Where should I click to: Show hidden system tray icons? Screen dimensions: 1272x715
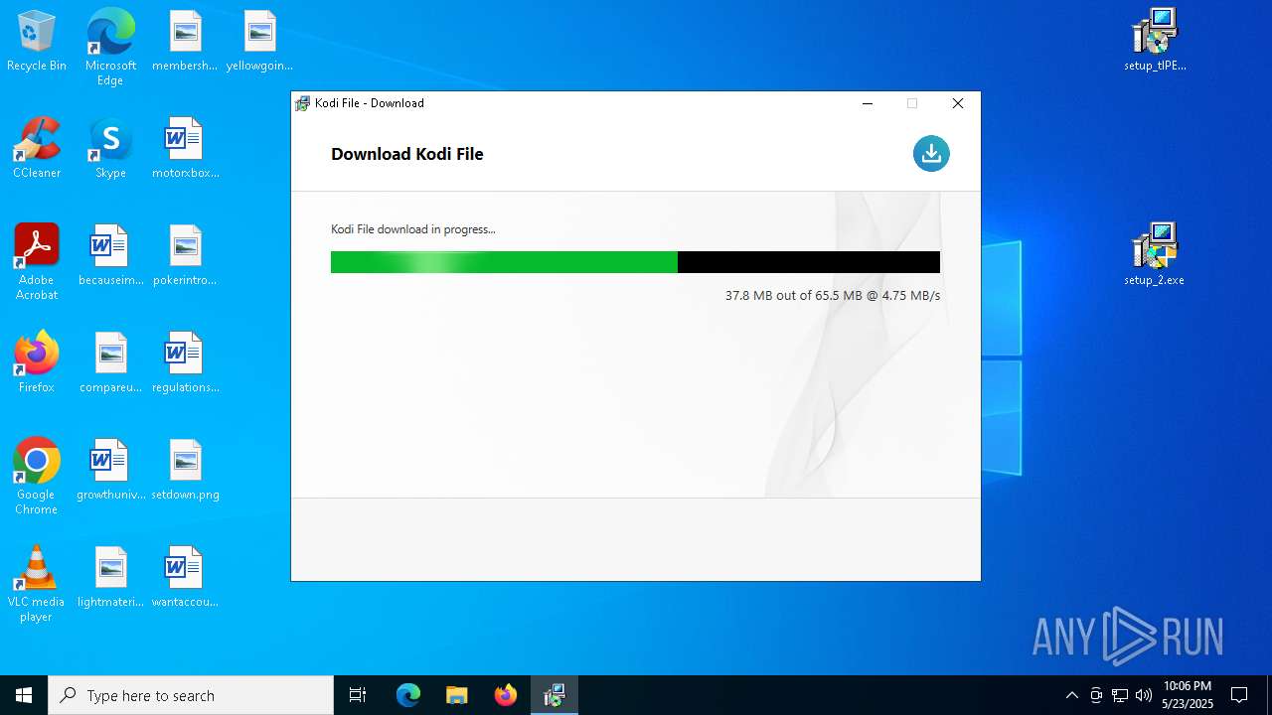point(1071,695)
